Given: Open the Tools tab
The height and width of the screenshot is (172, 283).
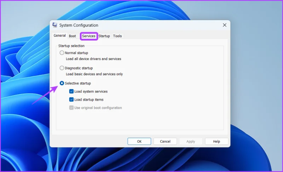Looking at the screenshot, I should (117, 36).
